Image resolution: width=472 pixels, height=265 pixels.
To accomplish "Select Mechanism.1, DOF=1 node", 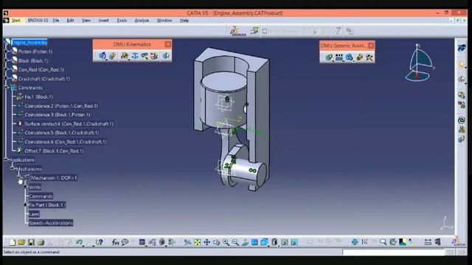I will pyautogui.click(x=54, y=178).
